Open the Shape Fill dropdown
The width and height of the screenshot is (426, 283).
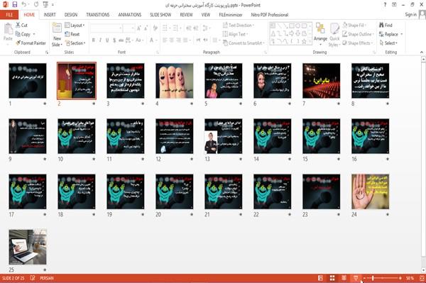coord(354,26)
